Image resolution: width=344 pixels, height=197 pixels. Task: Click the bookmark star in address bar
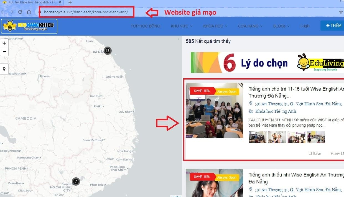coord(341,12)
